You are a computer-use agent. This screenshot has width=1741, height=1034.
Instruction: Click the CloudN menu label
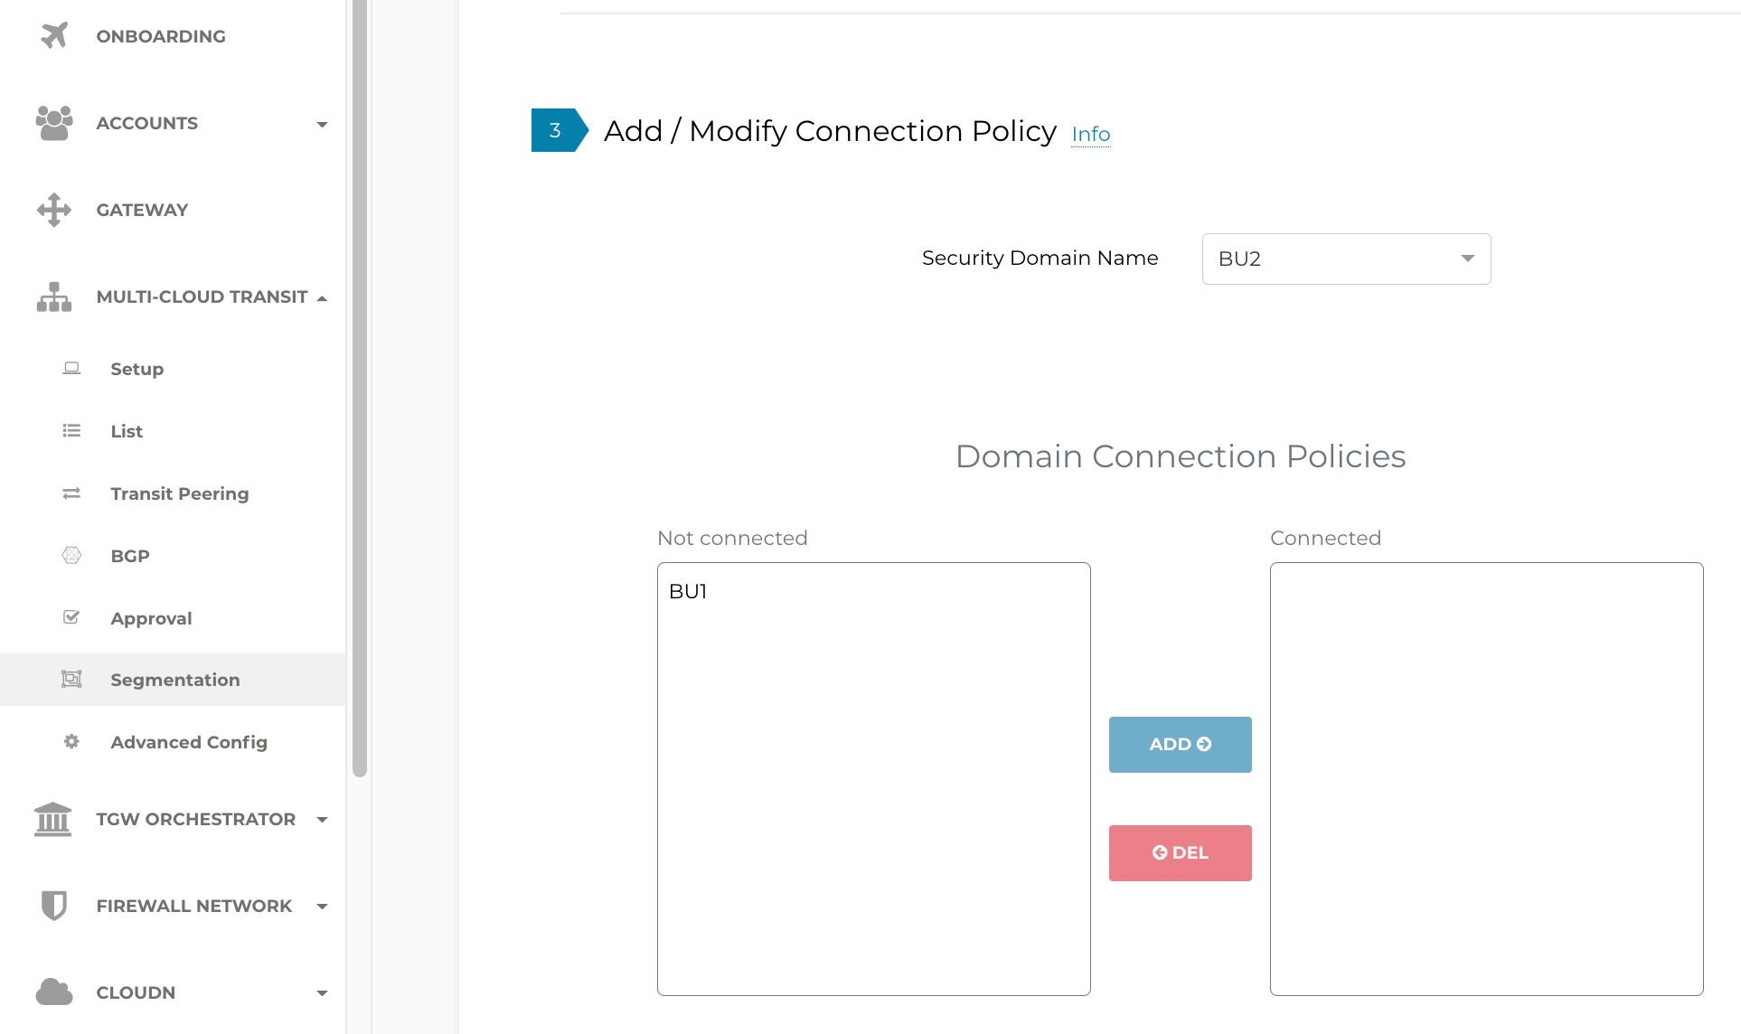[136, 992]
